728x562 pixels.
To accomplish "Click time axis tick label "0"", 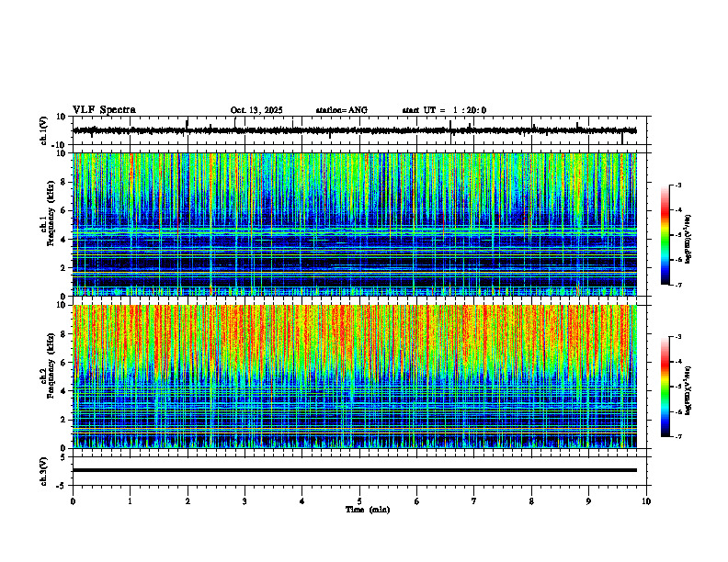I will pos(73,501).
